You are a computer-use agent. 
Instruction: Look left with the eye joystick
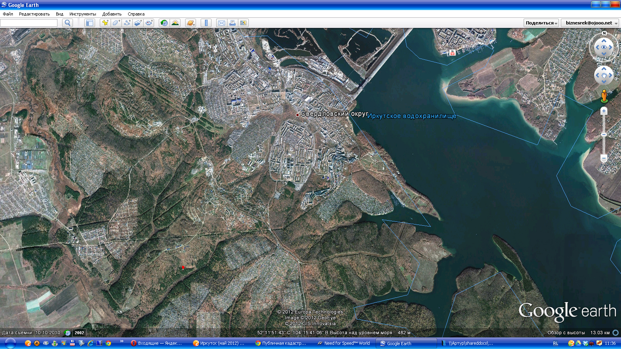point(597,47)
